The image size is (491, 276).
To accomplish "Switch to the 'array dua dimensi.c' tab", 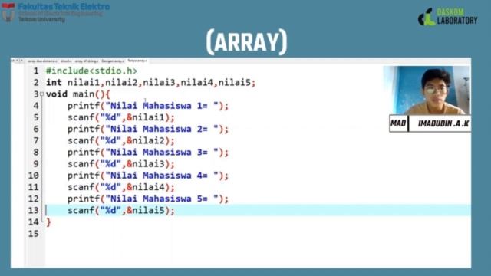I will [x=42, y=61].
